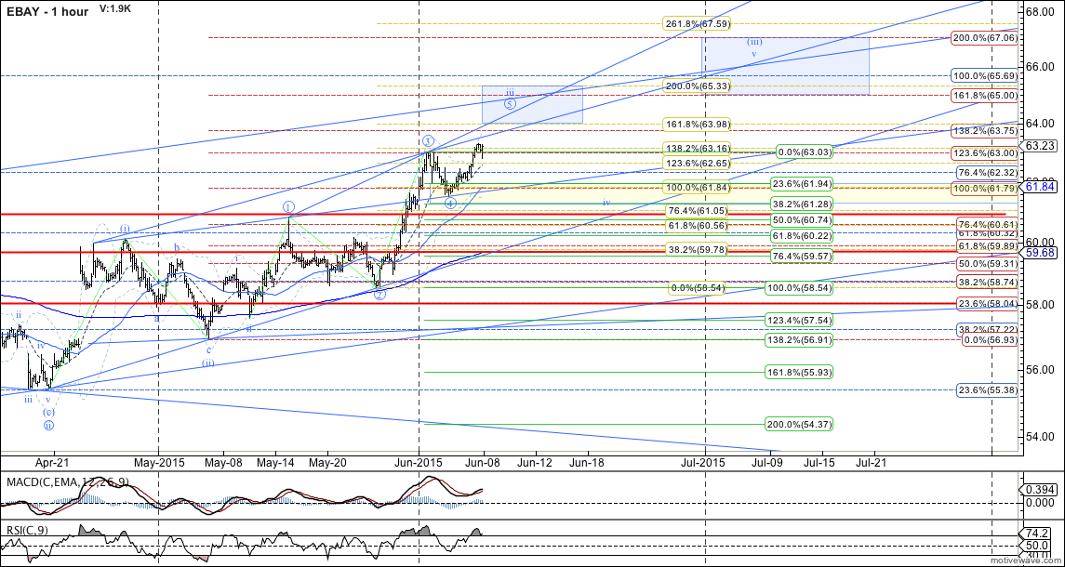Select the 76.4%(62.32) Fibonacci label
The width and height of the screenshot is (1065, 567).
[x=986, y=173]
